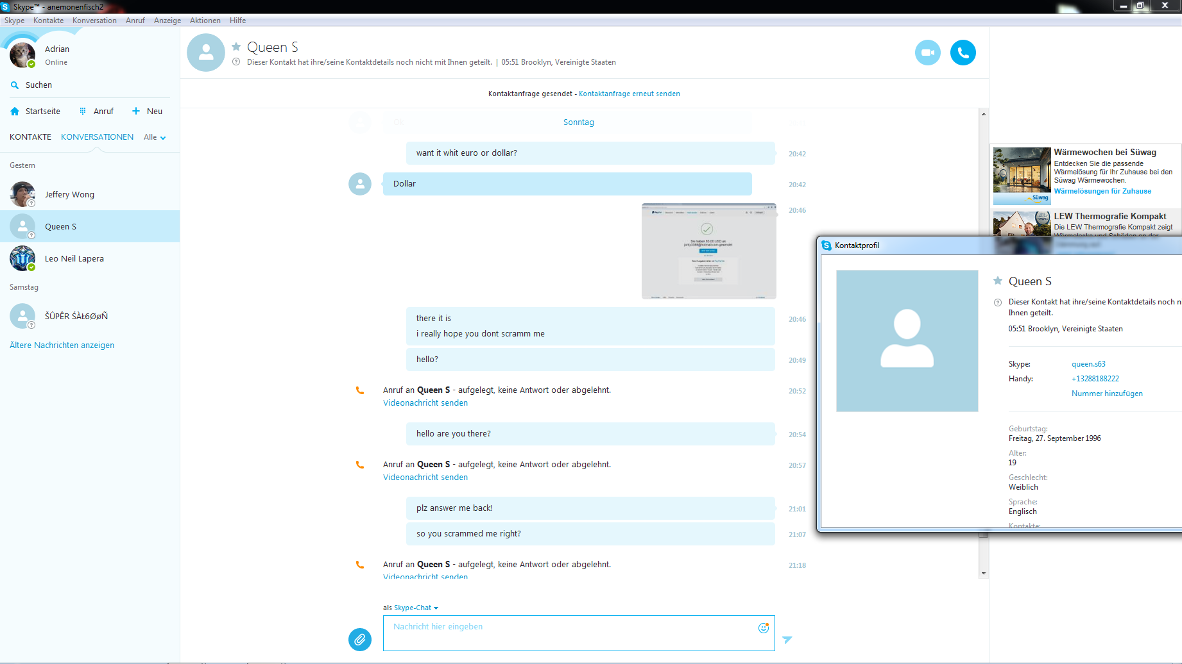Viewport: 1182px width, 664px height.
Task: Toggle favorite star in Kontaktprofil window
Action: click(x=998, y=281)
